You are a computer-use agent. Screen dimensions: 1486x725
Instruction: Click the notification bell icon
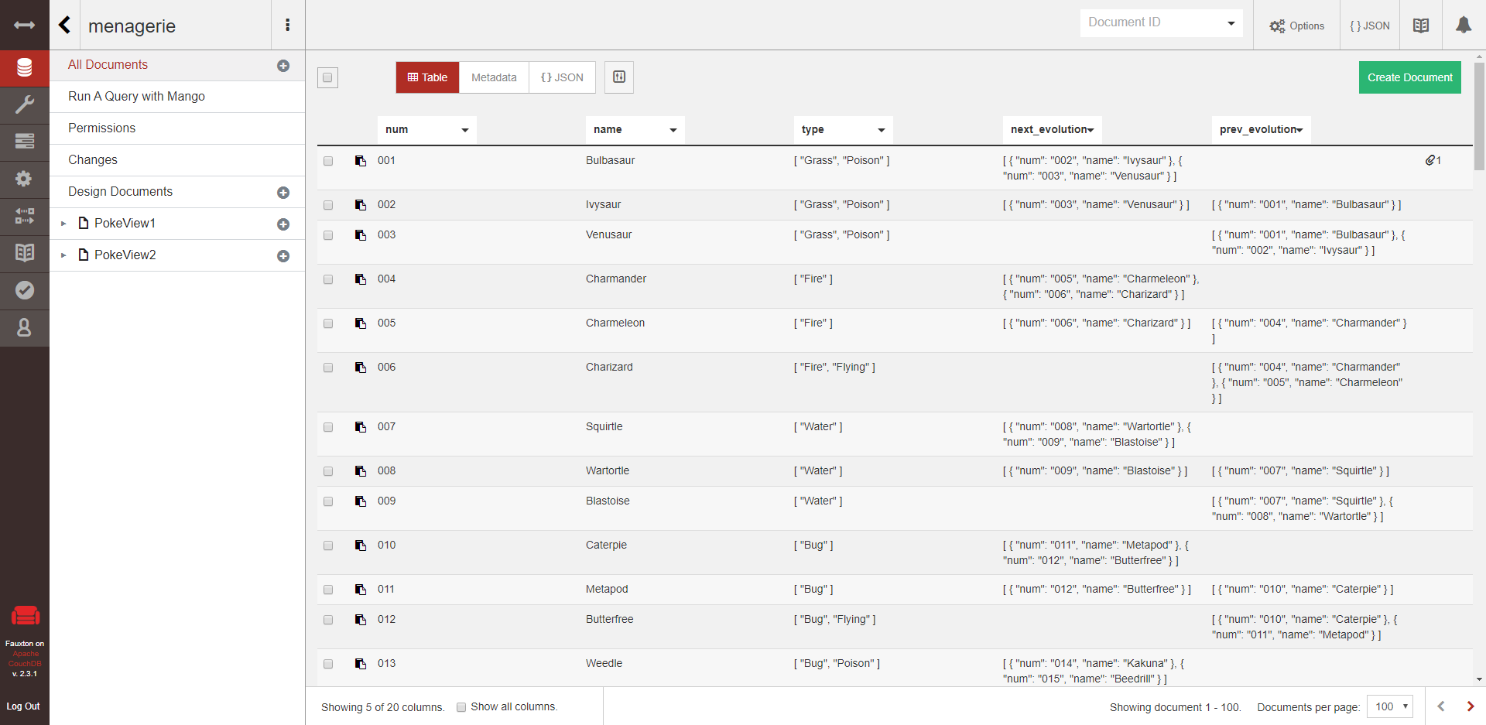tap(1463, 25)
